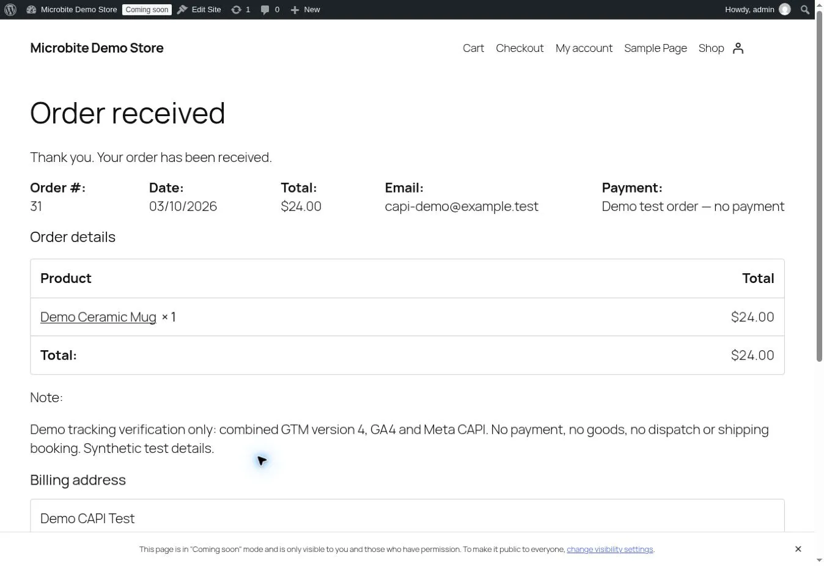The image size is (824, 566).
Task: Go to the Cart page
Action: click(x=473, y=48)
